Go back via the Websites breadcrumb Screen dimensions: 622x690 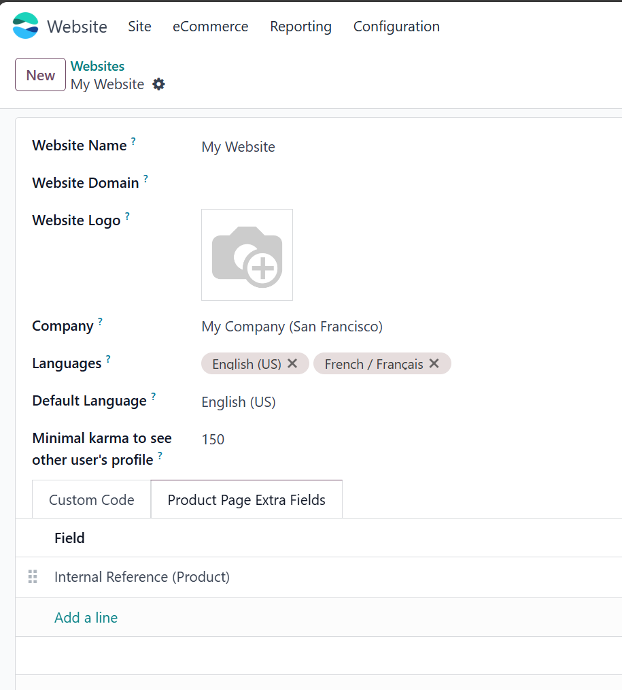coord(97,66)
